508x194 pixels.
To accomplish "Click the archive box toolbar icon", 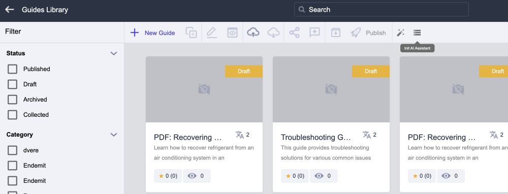I will click(336, 33).
